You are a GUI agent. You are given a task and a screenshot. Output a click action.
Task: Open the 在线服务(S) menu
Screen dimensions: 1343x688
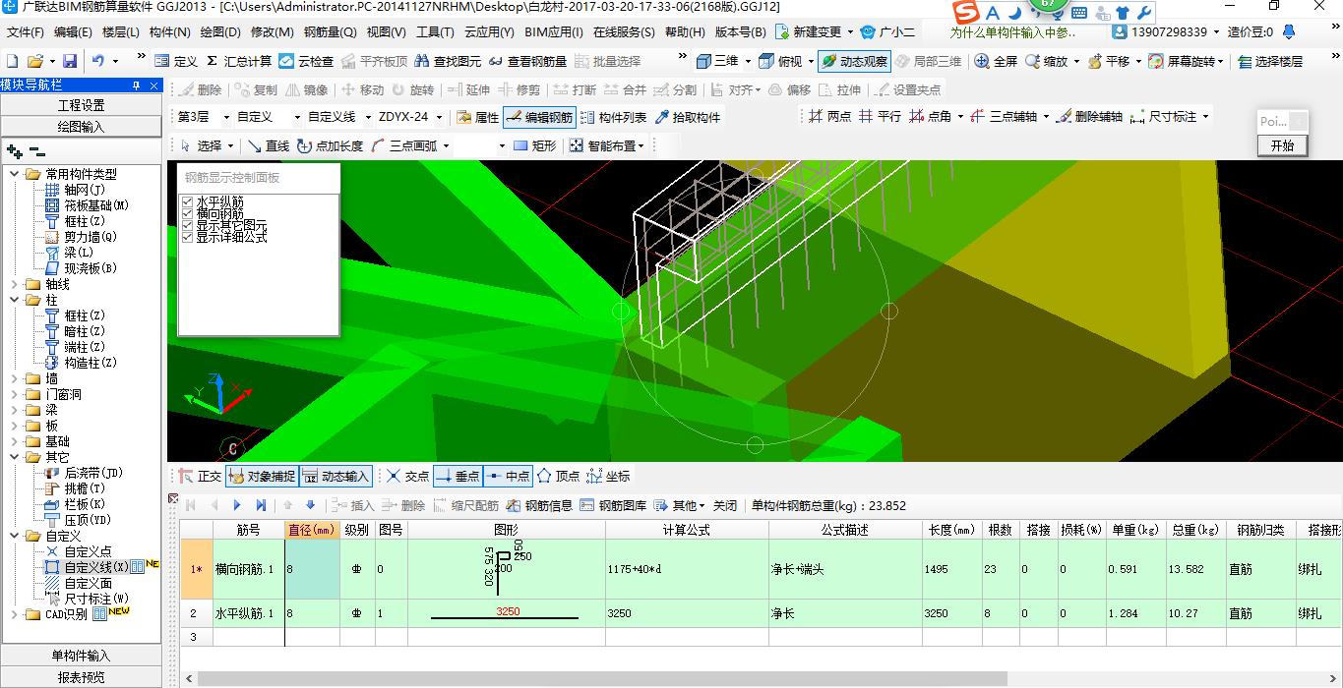point(624,32)
